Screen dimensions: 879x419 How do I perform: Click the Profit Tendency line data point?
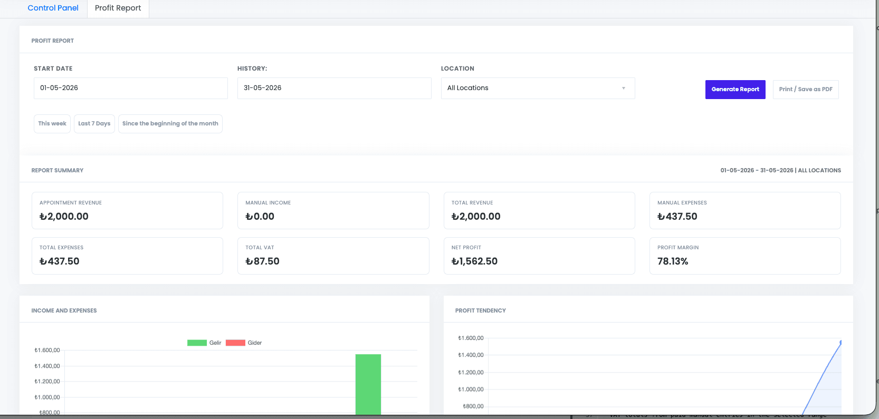coord(840,343)
